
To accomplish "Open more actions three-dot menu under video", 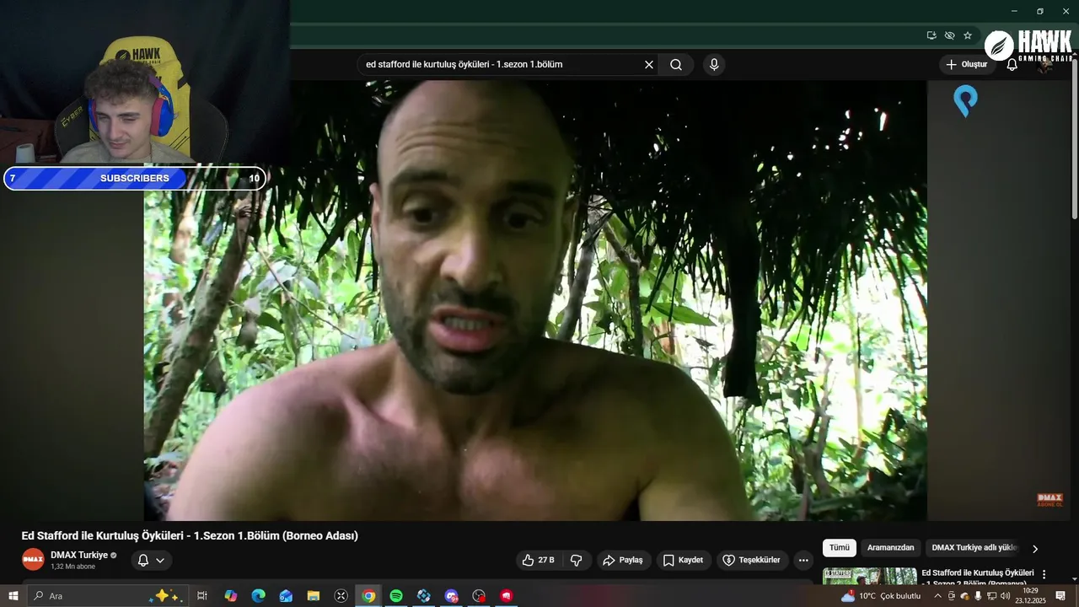I will point(803,560).
